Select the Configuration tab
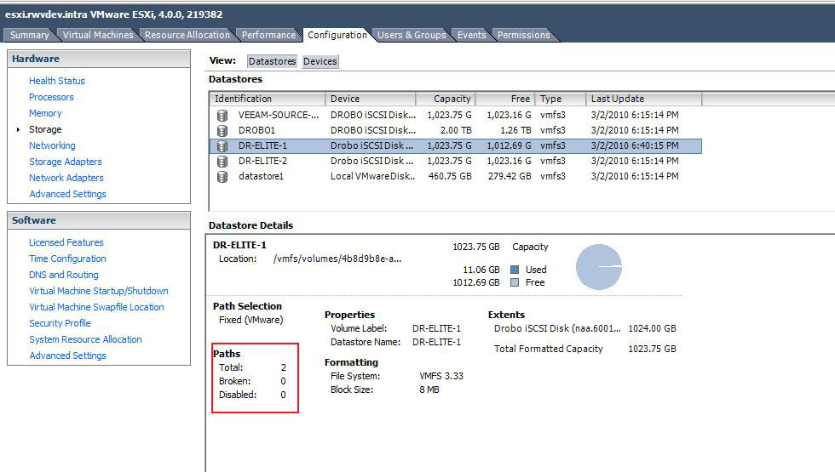The height and width of the screenshot is (472, 835). pos(337,35)
